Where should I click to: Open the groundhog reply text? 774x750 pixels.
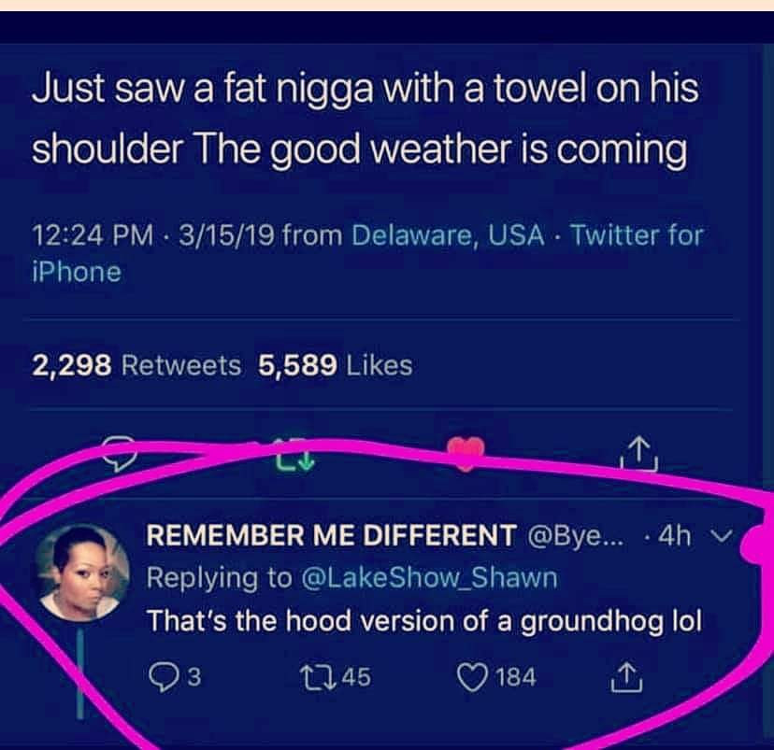coord(424,621)
